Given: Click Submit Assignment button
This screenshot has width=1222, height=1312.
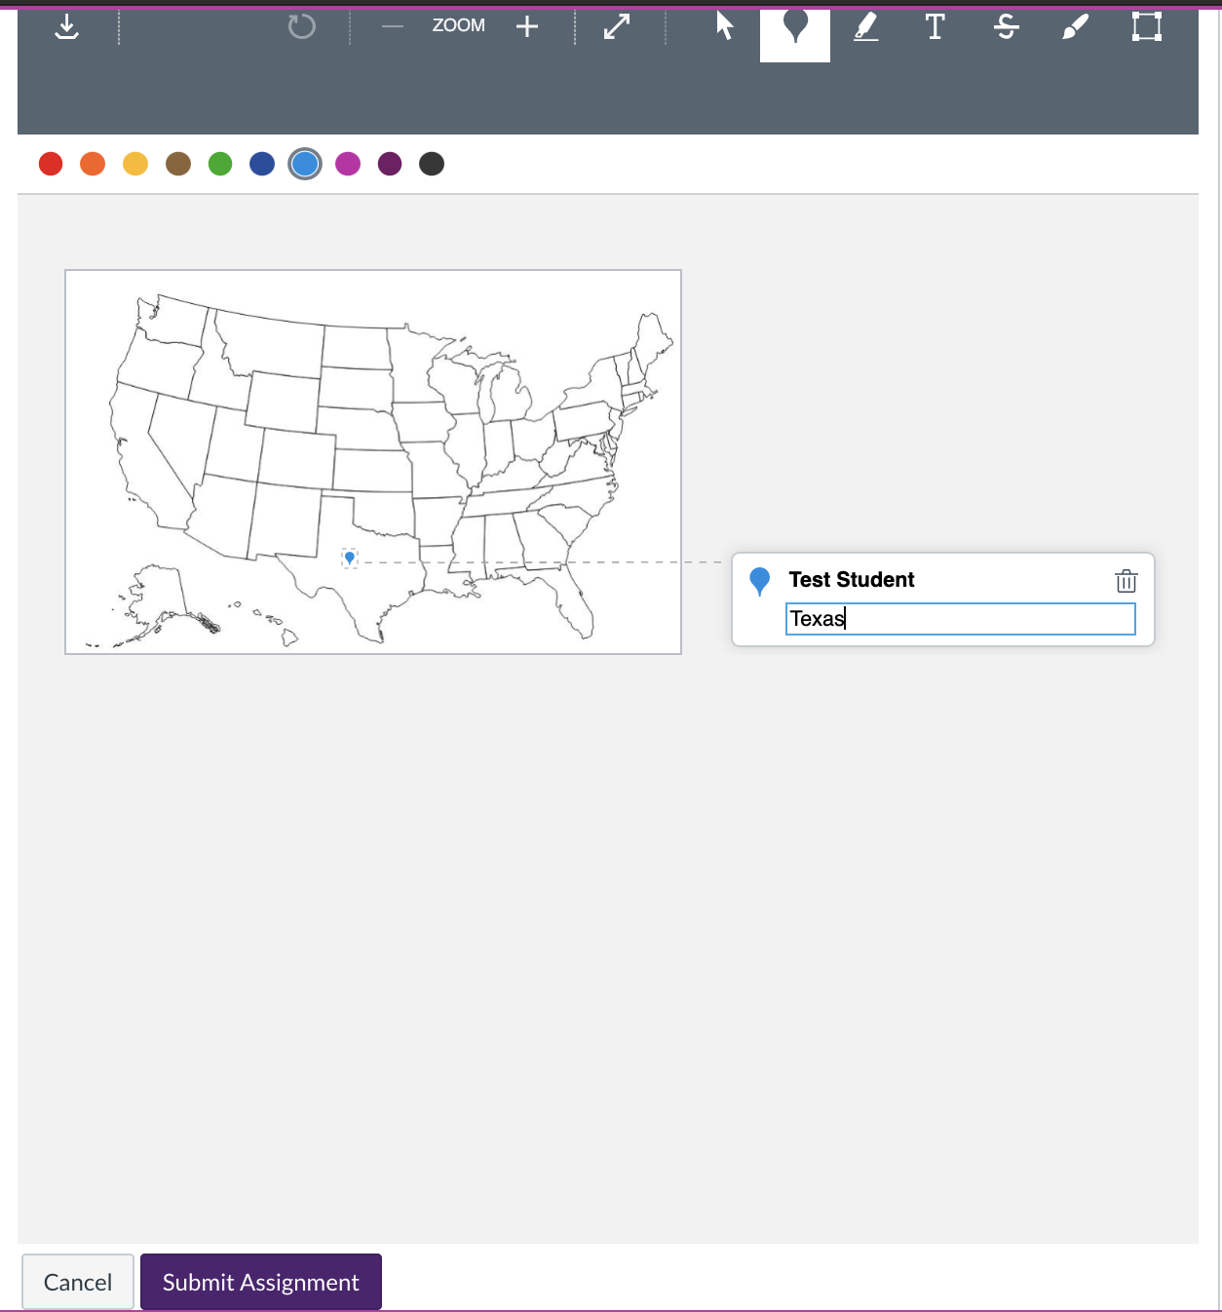Looking at the screenshot, I should (x=261, y=1282).
